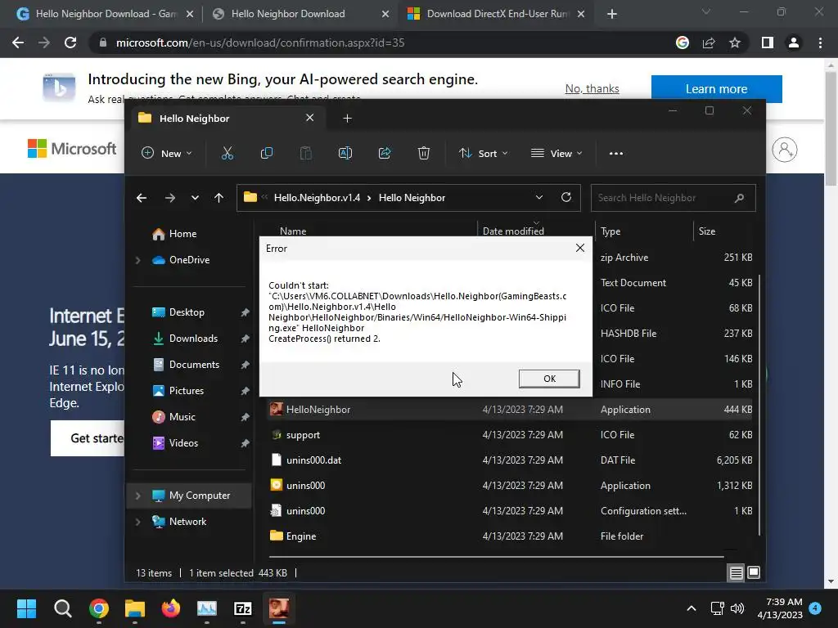Click the Chrome address bar URL
The width and height of the screenshot is (838, 628).
tap(259, 43)
